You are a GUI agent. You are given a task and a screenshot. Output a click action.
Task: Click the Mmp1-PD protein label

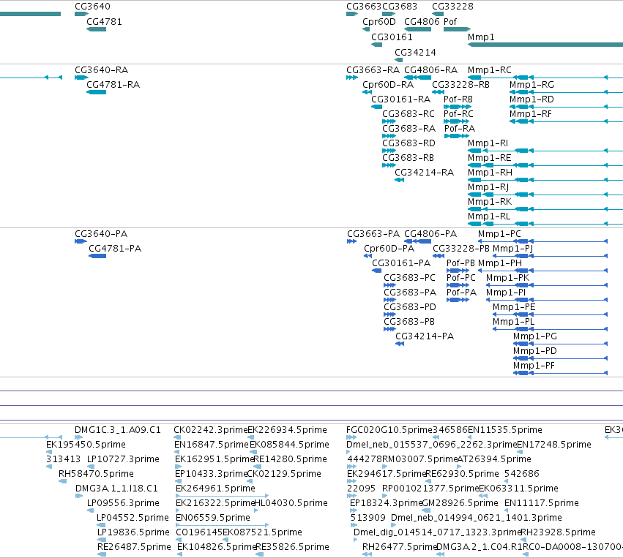tap(535, 352)
